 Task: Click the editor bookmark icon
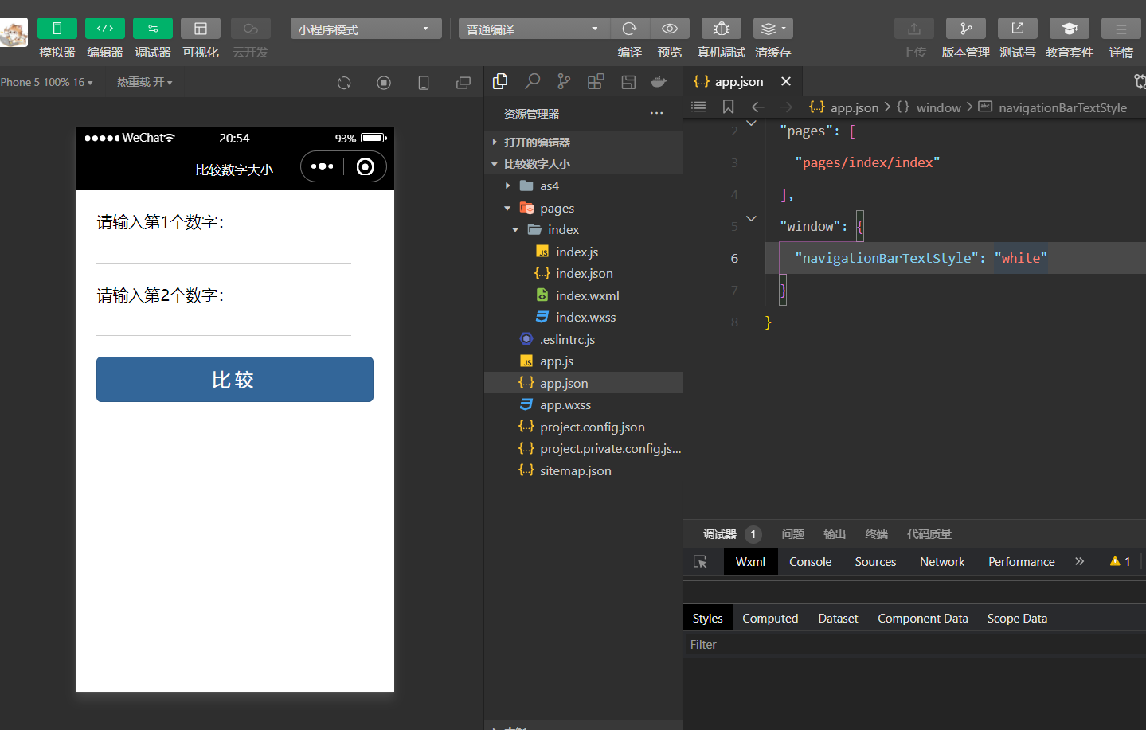[728, 107]
